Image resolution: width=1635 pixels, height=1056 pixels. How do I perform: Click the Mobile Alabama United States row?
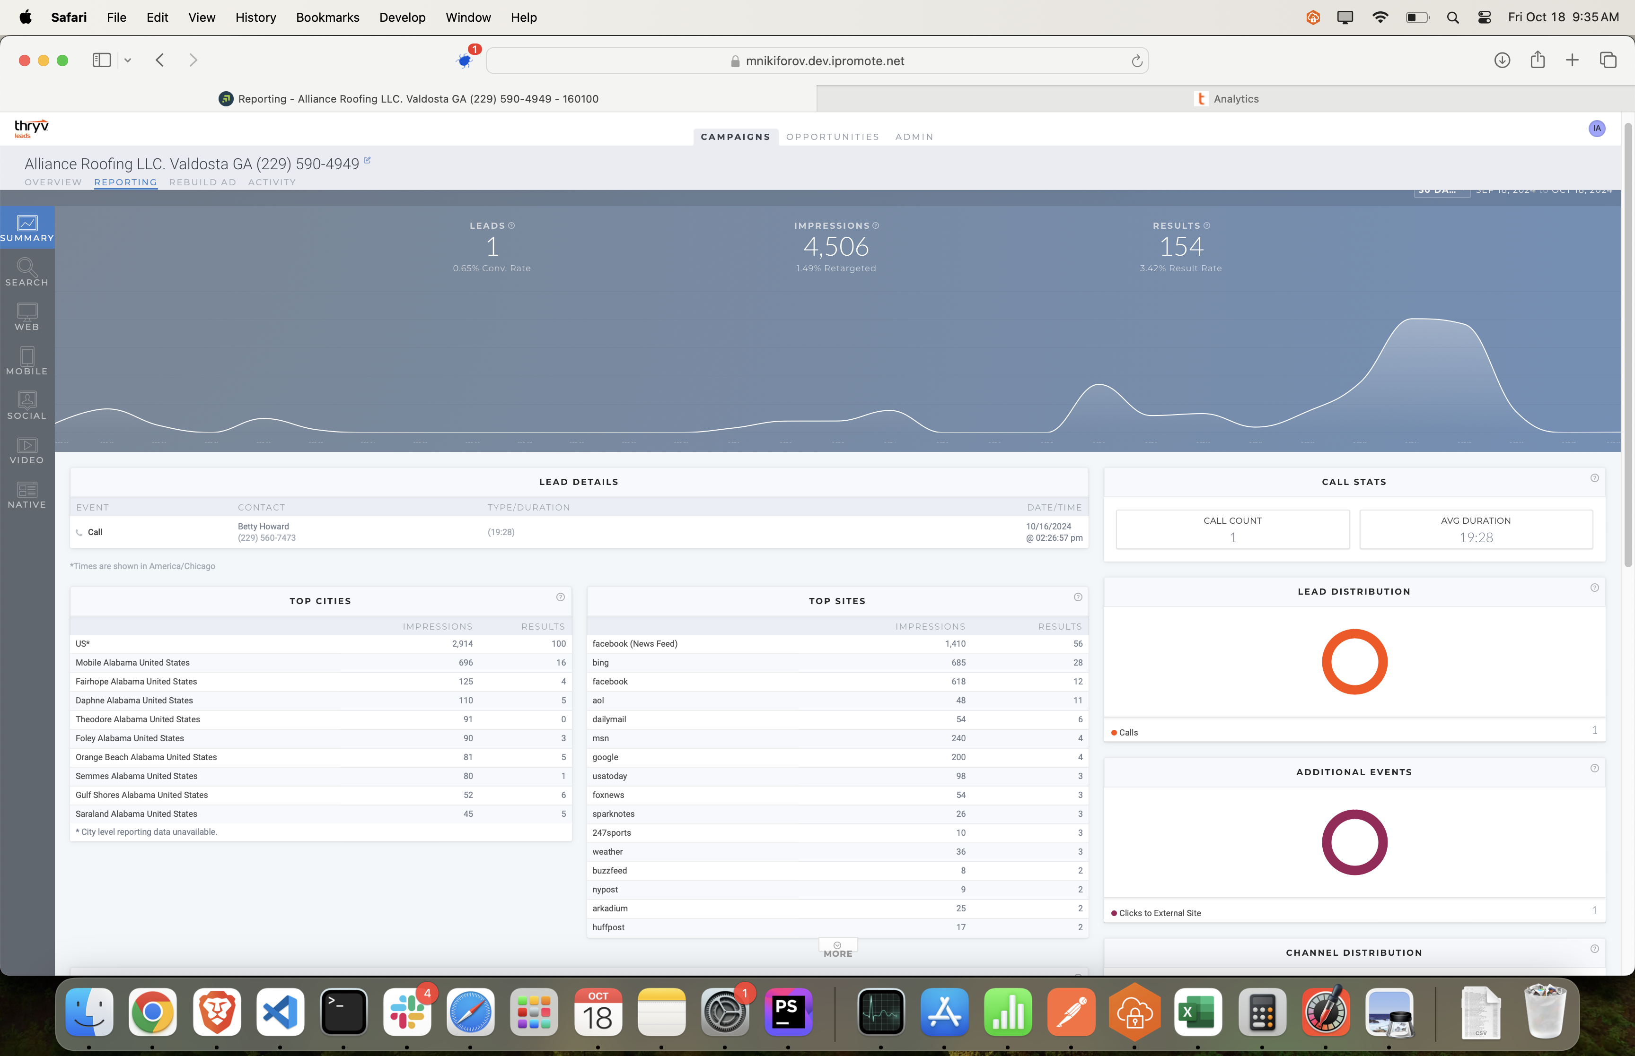[x=320, y=662]
